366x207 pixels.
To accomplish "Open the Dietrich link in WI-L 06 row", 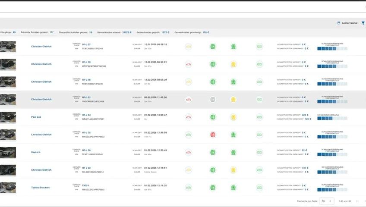I will tap(36, 152).
